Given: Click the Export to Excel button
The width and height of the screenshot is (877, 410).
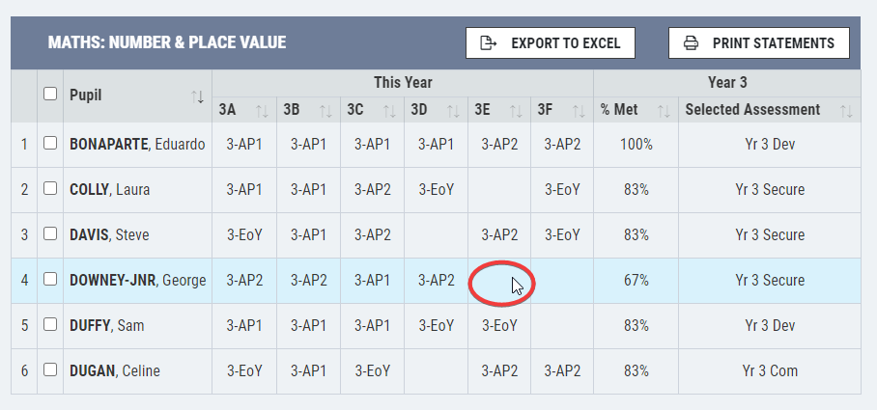Looking at the screenshot, I should click(x=551, y=43).
